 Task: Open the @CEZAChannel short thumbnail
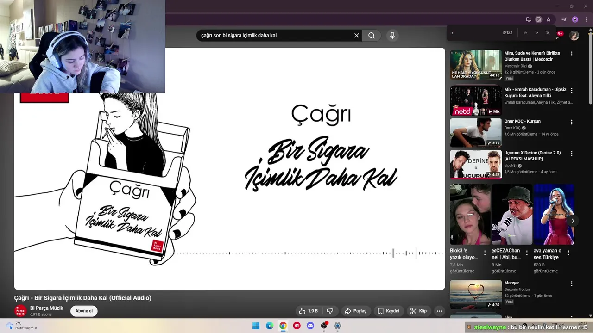point(512,215)
